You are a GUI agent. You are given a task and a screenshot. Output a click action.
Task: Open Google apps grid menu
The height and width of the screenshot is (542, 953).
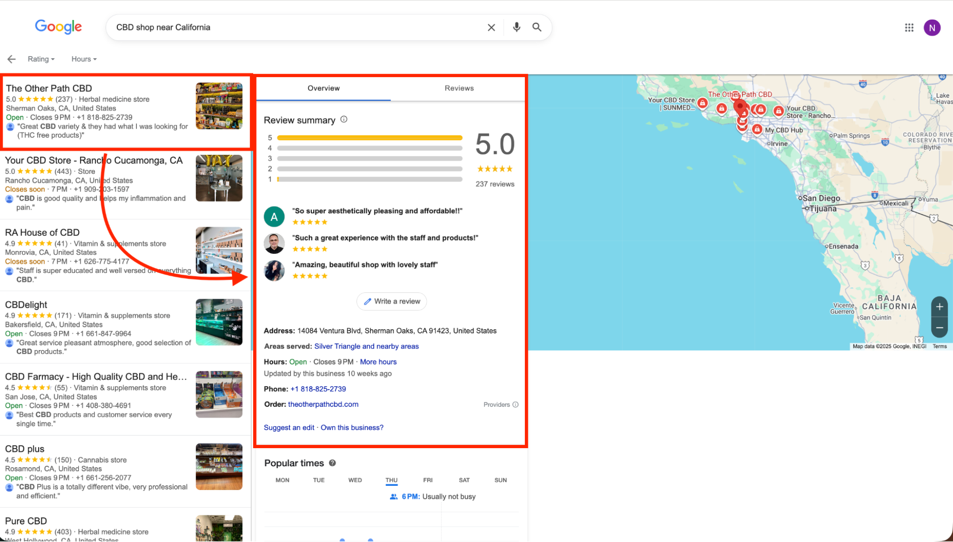pyautogui.click(x=909, y=27)
